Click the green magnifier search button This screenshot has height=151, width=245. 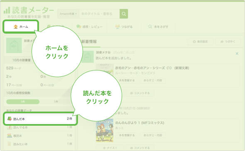click(124, 14)
